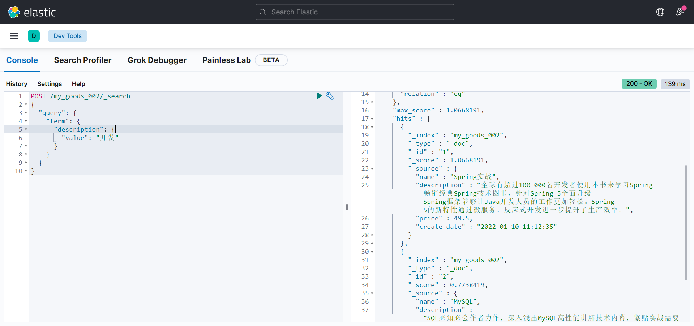Click the 200 - OK status badge
The image size is (694, 326).
[x=639, y=83]
